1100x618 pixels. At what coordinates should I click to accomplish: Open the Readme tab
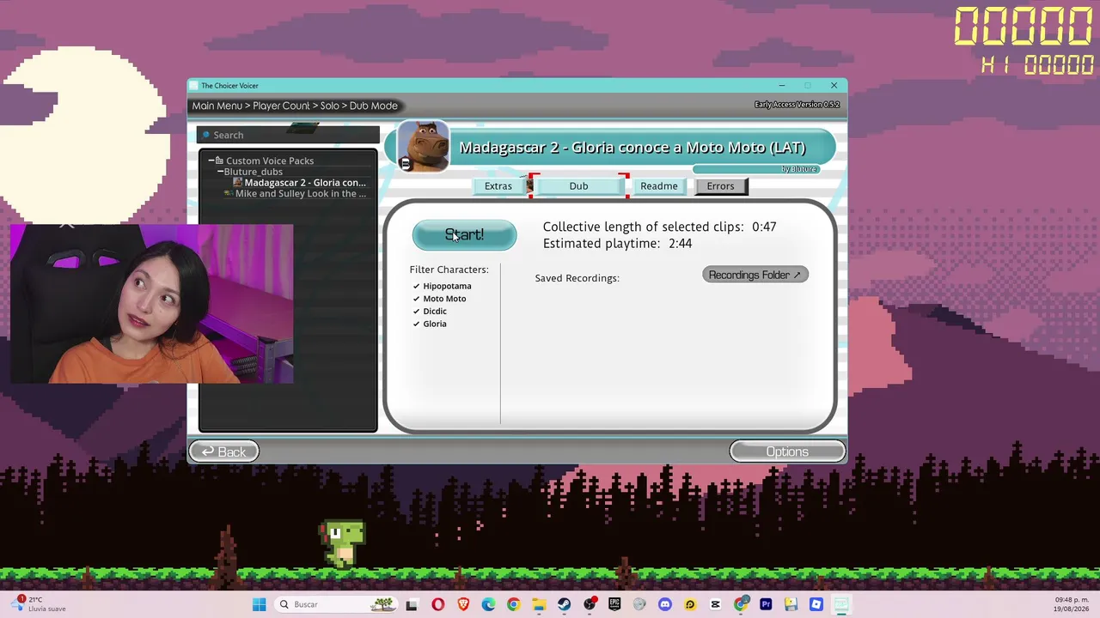tap(659, 186)
